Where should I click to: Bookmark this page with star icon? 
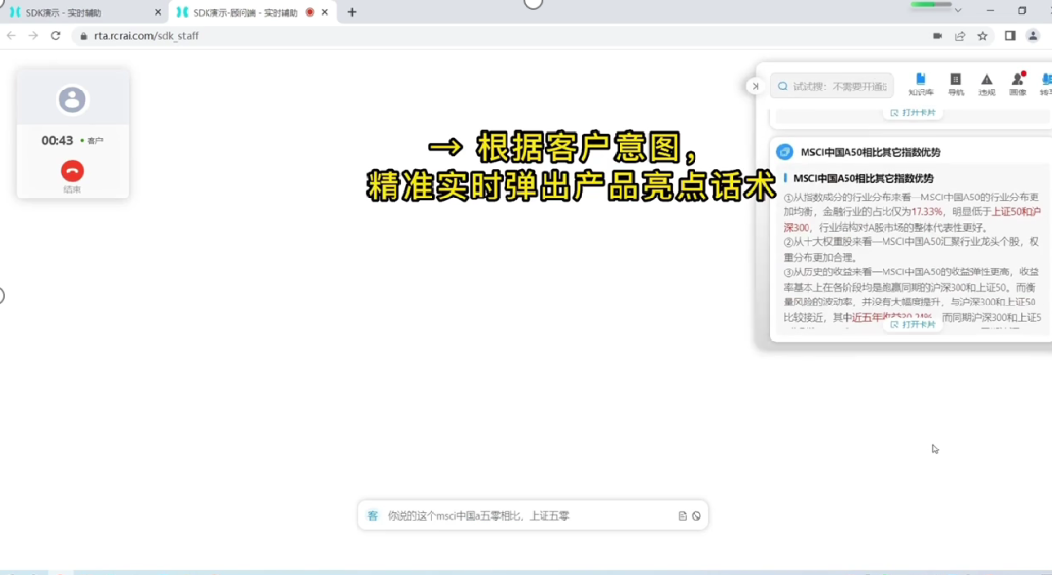pyautogui.click(x=982, y=36)
